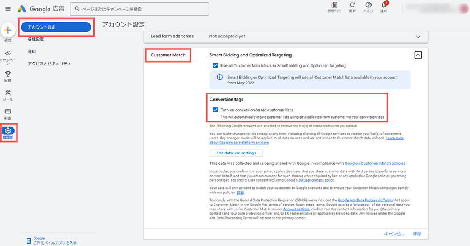470x246 pixels.
Task: Toggle Turn on conversion-based customer lists checkbox
Action: (x=215, y=110)
